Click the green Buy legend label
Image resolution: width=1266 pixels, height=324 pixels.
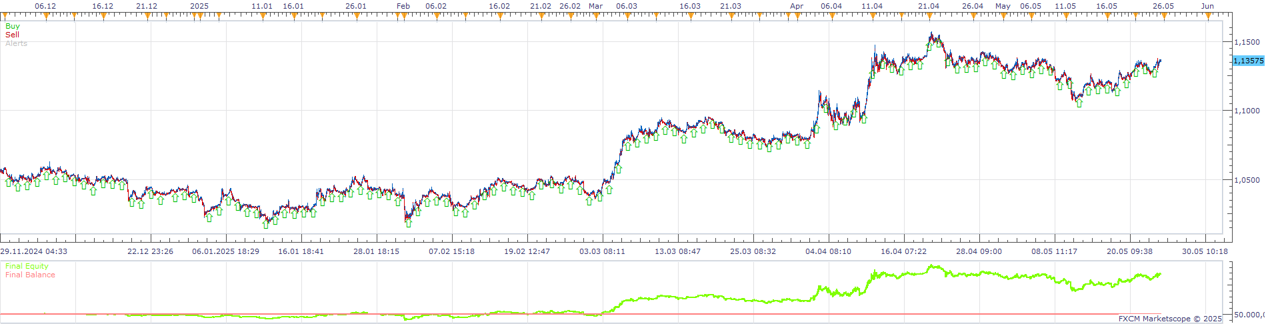tap(12, 26)
